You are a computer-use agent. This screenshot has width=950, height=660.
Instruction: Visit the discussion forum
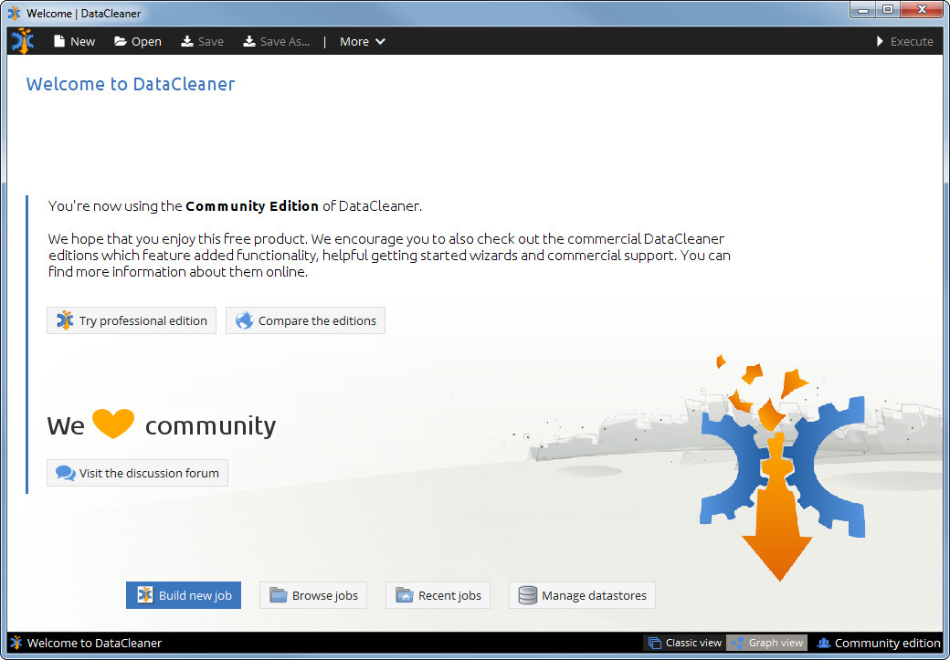point(137,473)
